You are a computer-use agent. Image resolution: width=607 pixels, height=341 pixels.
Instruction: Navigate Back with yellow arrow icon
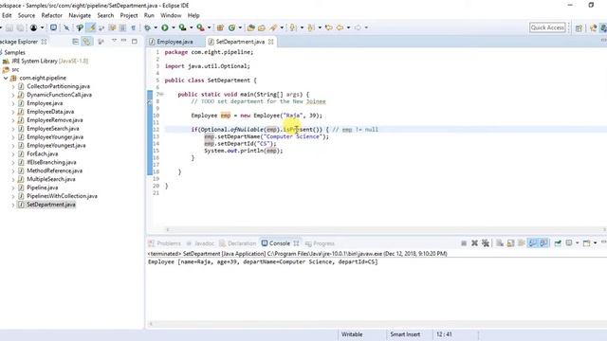click(340, 27)
